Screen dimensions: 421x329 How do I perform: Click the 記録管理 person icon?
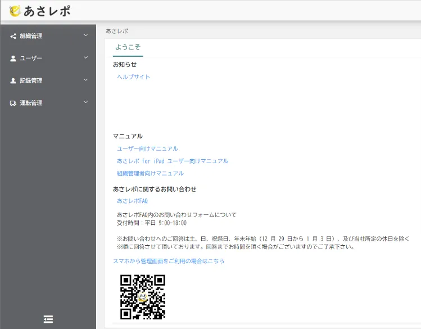(13, 80)
